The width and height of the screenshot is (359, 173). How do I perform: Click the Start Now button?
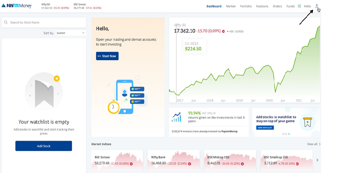pos(107,56)
